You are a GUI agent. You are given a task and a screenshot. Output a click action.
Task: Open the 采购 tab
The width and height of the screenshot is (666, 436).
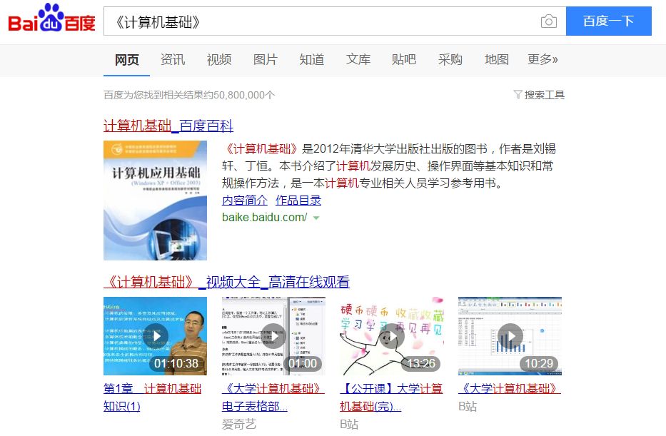450,59
